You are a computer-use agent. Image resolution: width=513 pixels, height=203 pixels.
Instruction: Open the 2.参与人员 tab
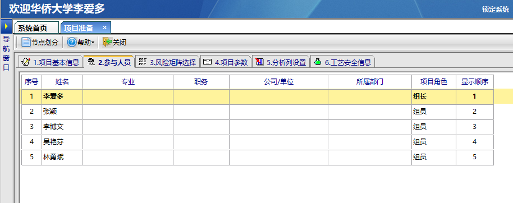point(109,62)
